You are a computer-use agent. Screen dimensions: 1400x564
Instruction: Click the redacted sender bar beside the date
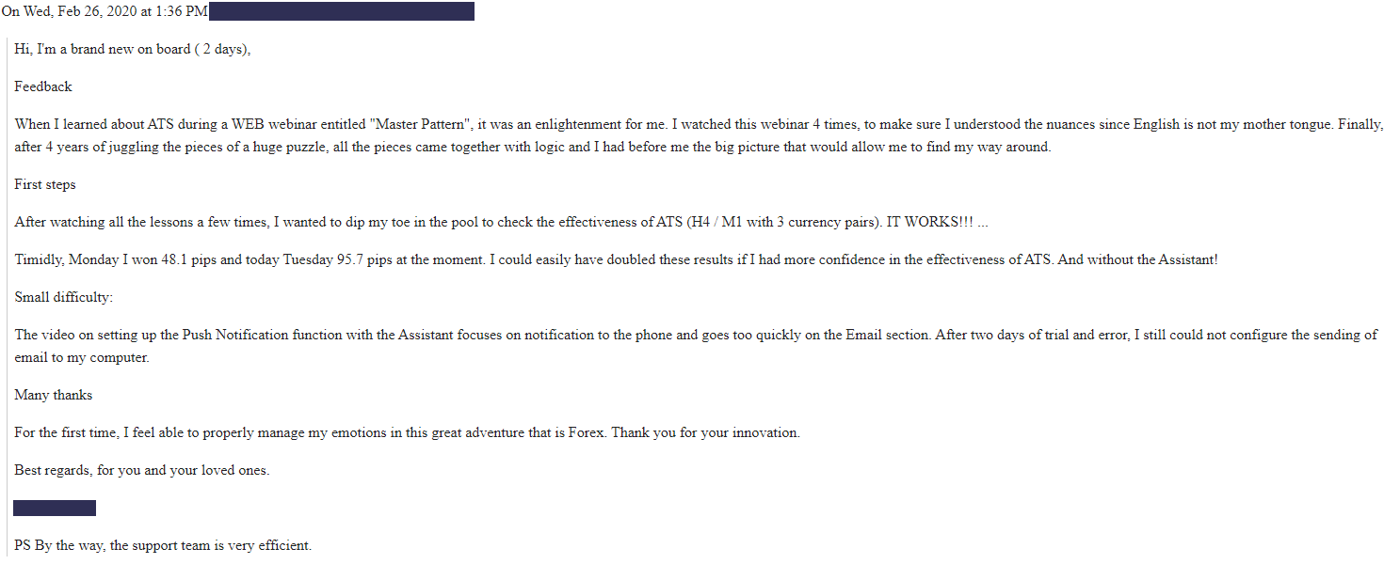(x=341, y=11)
